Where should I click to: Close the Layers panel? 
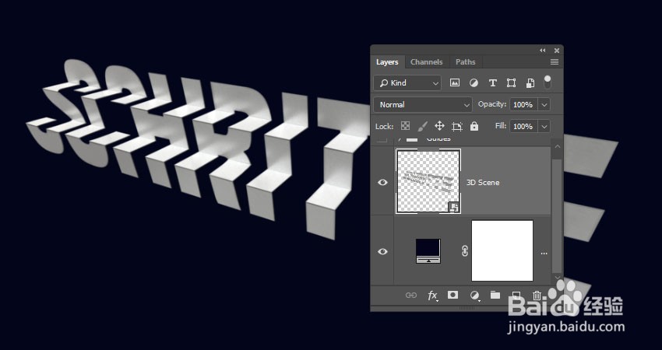click(556, 51)
